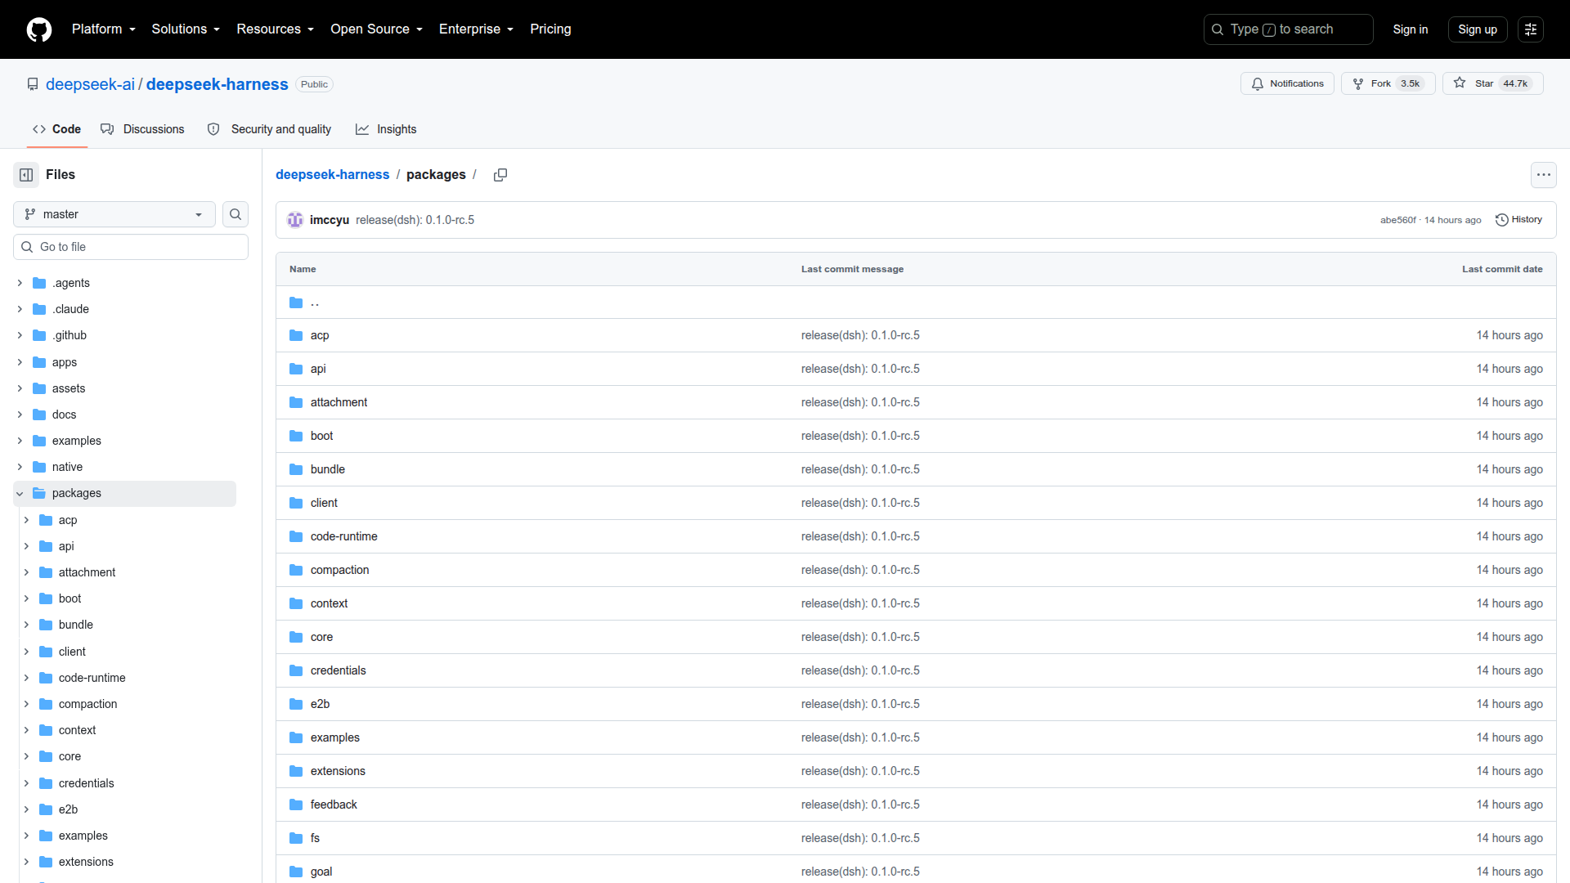Click the Go to file input
This screenshot has width=1570, height=883.
click(x=131, y=247)
